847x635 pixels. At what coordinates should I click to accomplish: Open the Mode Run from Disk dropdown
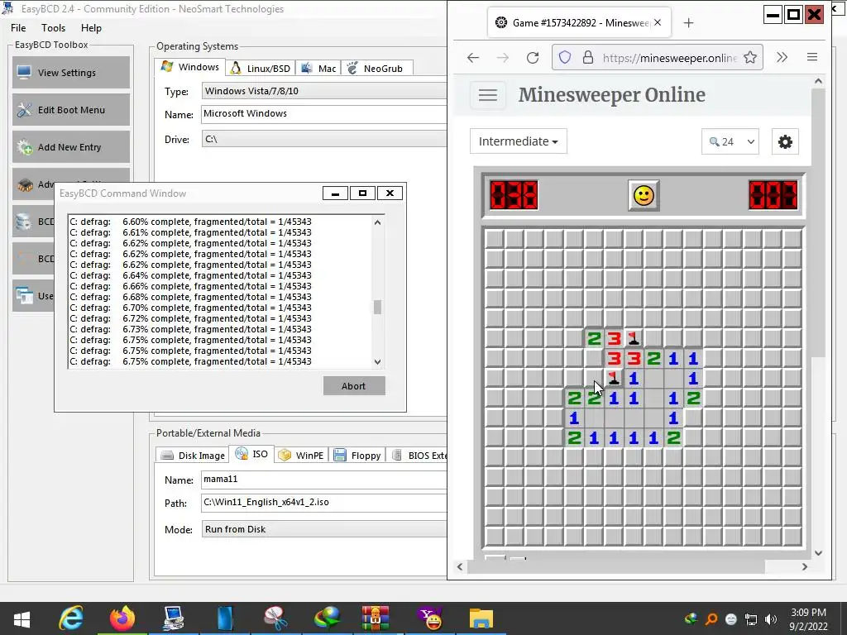tap(324, 529)
